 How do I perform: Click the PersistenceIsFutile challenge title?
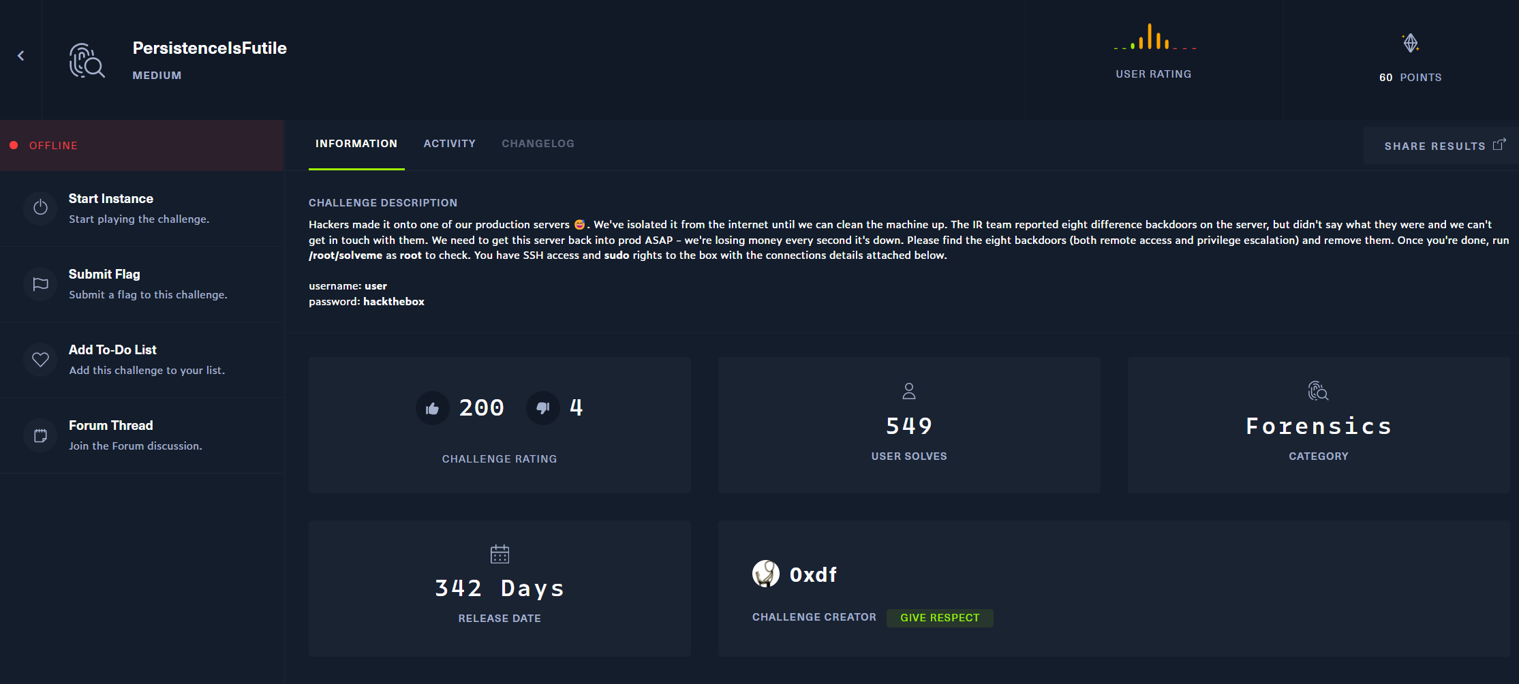210,48
